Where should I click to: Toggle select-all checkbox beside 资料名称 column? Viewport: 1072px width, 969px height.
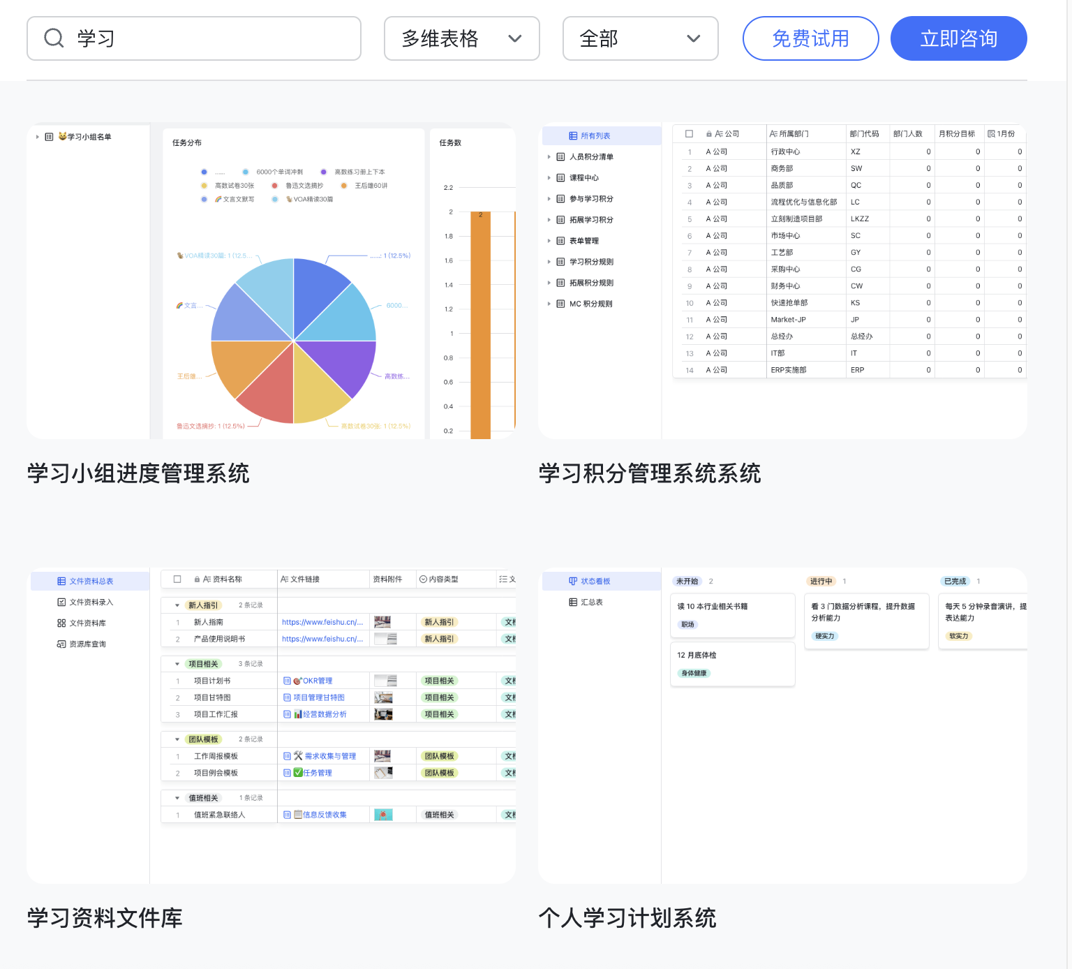[177, 579]
